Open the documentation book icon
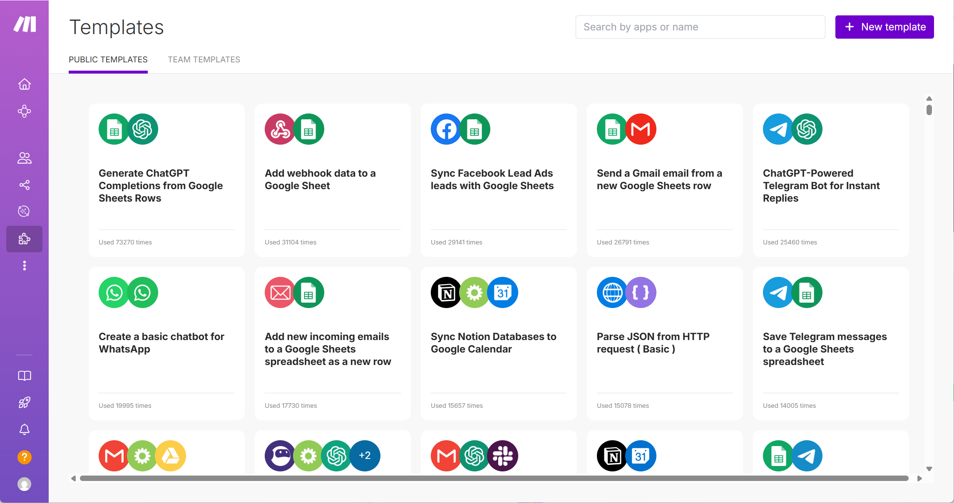954x503 pixels. [24, 375]
